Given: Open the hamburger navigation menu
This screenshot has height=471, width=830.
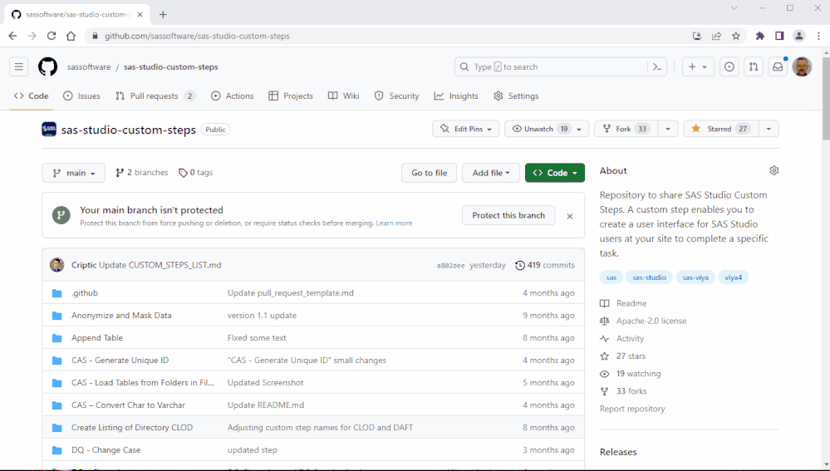Looking at the screenshot, I should (18, 67).
